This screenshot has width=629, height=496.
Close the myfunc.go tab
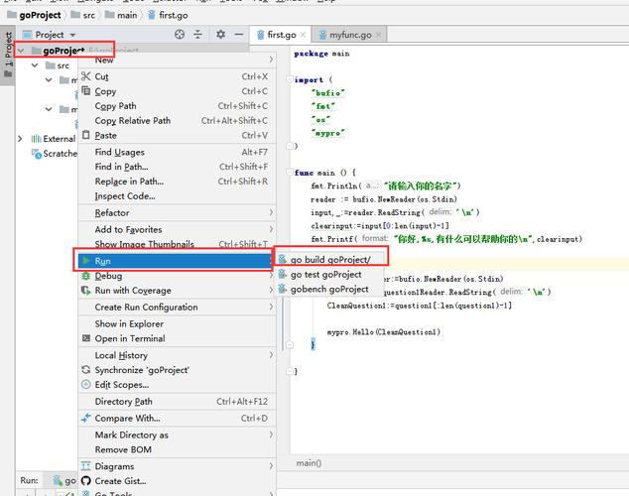pyautogui.click(x=378, y=35)
